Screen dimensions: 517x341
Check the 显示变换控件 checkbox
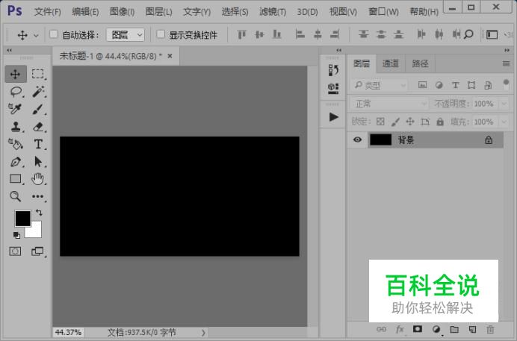tap(161, 34)
